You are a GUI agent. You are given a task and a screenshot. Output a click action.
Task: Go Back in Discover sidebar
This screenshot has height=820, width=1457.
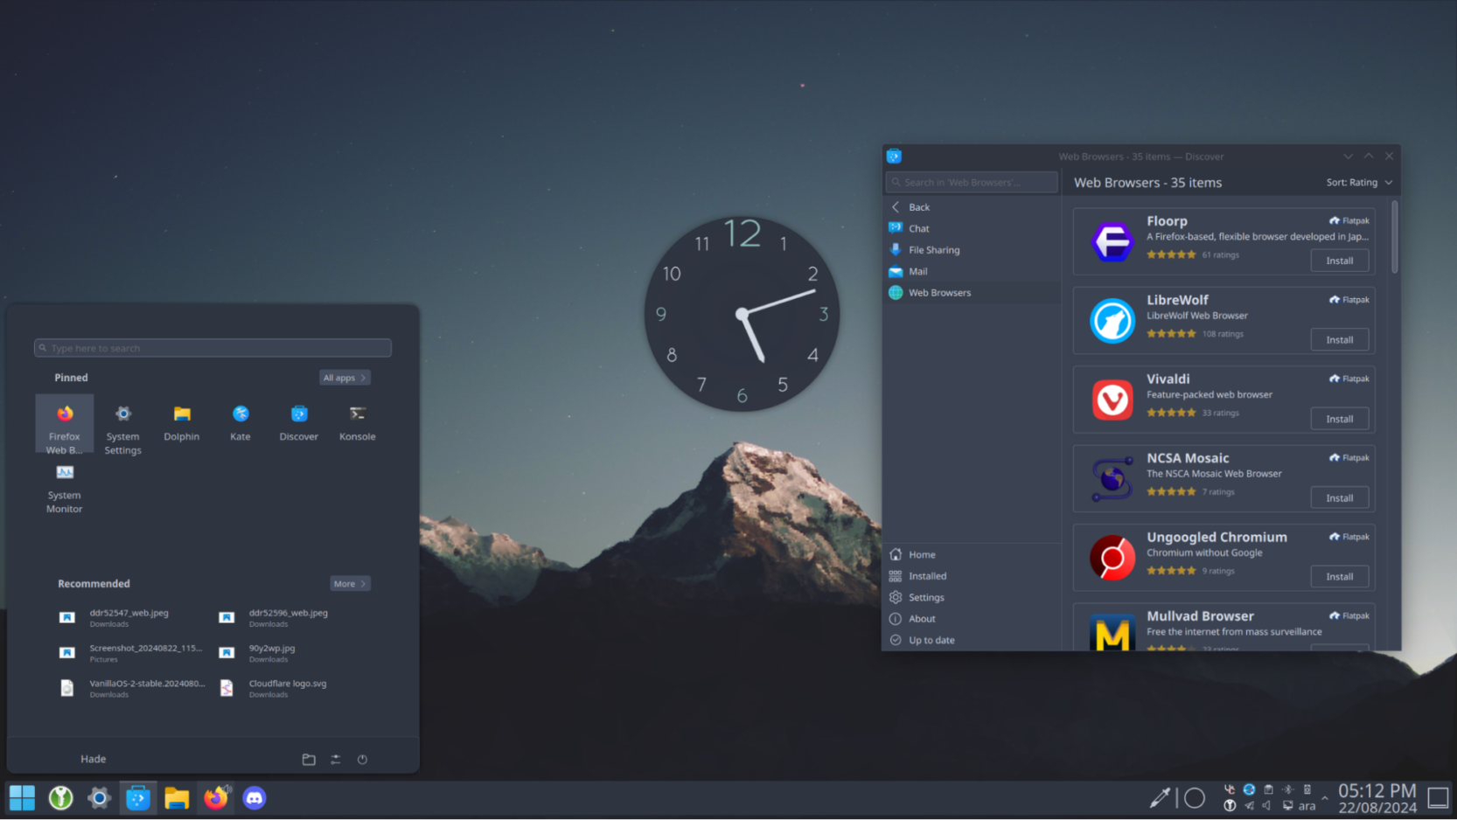point(972,207)
